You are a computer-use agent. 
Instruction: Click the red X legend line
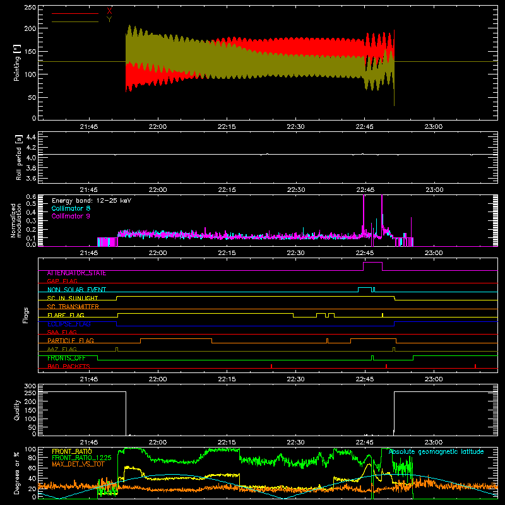[x=75, y=13]
